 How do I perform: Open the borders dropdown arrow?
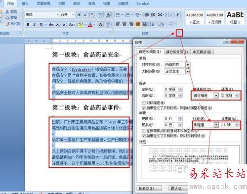(175, 24)
